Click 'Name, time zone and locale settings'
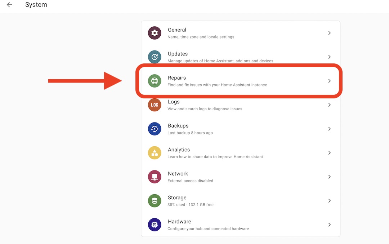The height and width of the screenshot is (244, 389). (201, 37)
